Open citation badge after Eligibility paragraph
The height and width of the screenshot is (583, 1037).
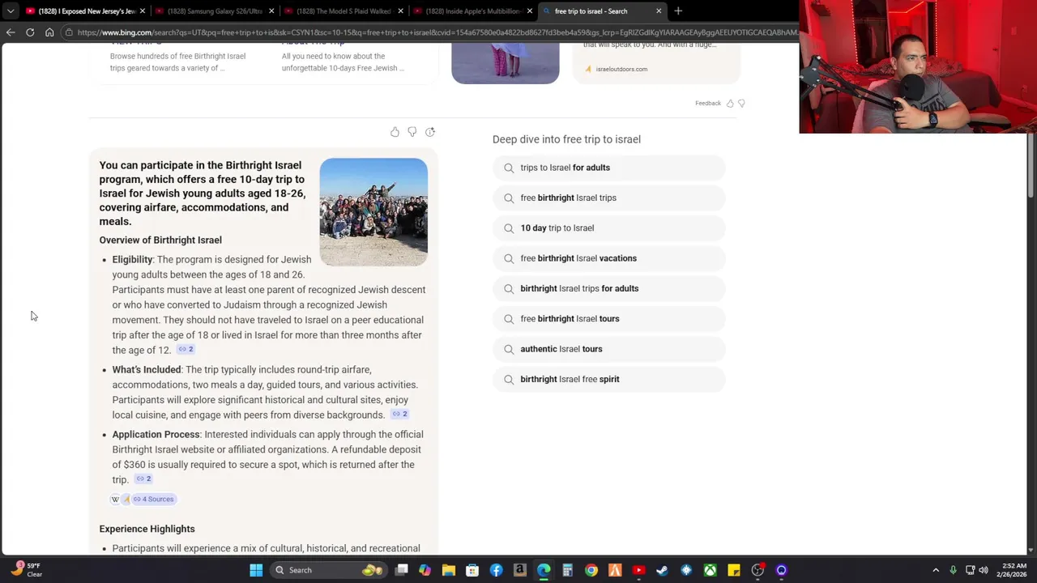pos(186,350)
